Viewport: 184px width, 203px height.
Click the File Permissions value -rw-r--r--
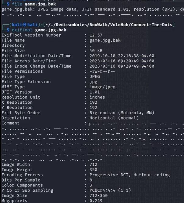102,72
